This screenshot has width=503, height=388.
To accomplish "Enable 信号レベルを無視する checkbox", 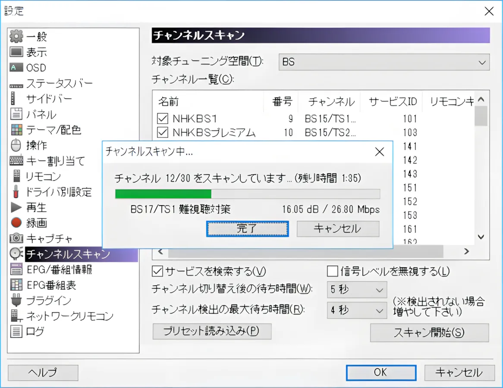I will [x=333, y=272].
